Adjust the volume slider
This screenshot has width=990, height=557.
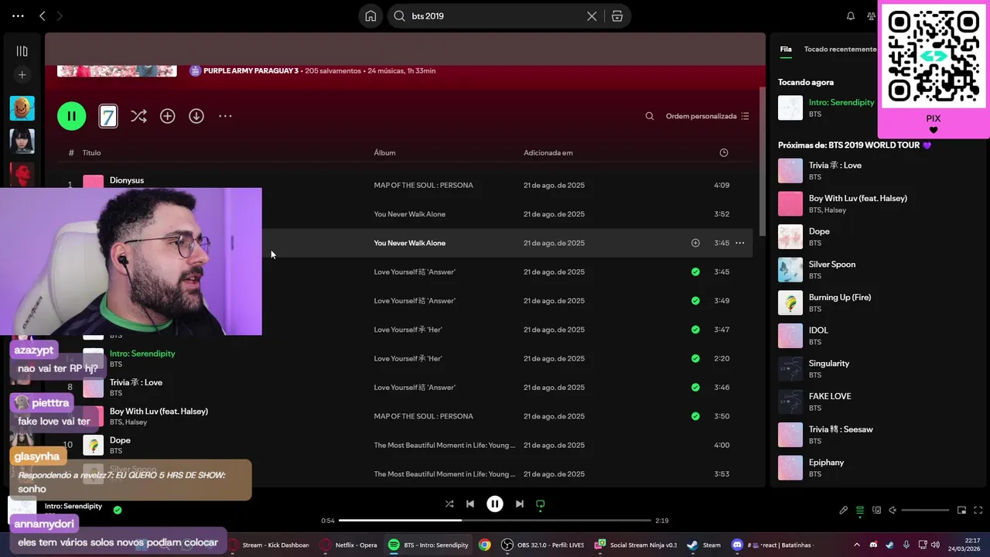click(x=925, y=510)
